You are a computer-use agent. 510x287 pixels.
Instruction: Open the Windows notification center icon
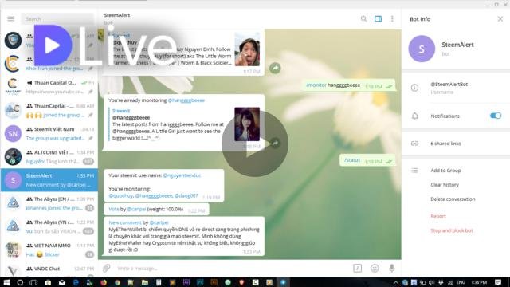click(x=498, y=282)
